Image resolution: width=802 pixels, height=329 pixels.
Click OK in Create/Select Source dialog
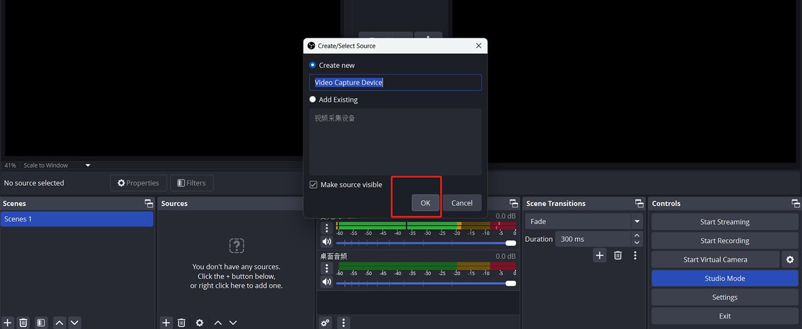pos(425,203)
